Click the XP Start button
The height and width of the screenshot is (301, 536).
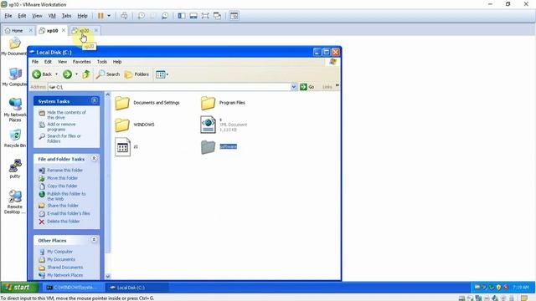[x=18, y=288]
